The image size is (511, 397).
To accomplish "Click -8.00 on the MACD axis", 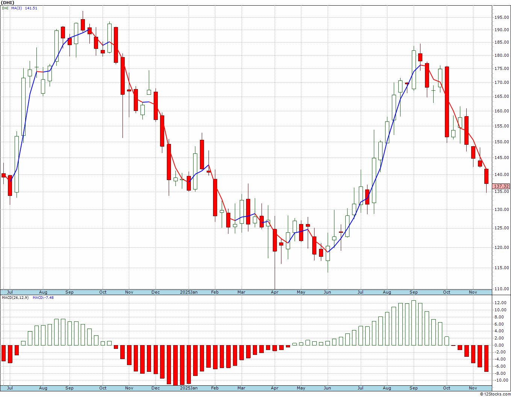I will point(501,373).
